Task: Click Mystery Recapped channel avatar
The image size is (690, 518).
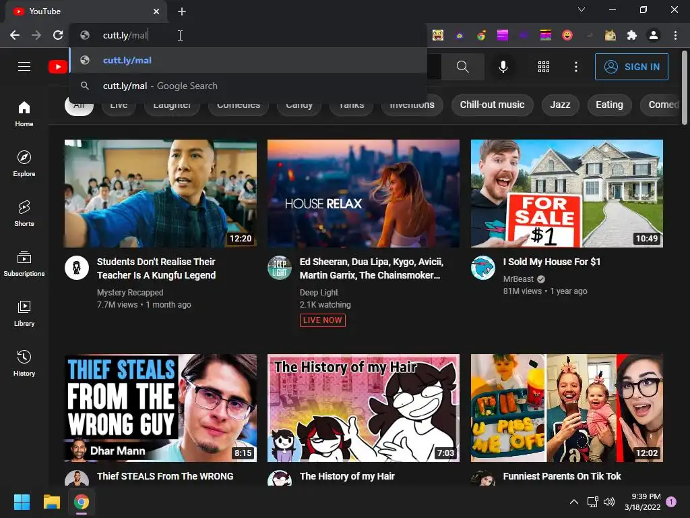Action: click(77, 268)
